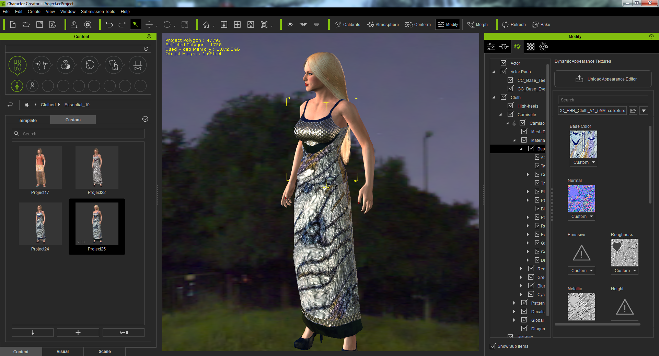Collapse the Actor Parts tree node
The width and height of the screenshot is (659, 356).
(x=494, y=72)
